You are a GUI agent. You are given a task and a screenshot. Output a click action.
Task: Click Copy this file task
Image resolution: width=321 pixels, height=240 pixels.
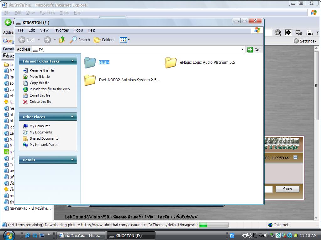(x=36, y=83)
